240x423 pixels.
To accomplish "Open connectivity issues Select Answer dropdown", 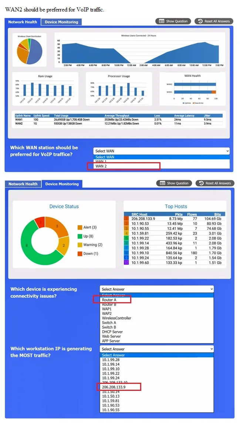I will [x=156, y=289].
